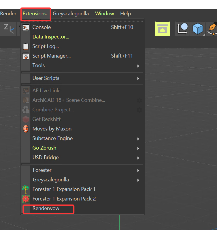Click the Forester Expansion Pack 1 tree icon
Image resolution: width=217 pixels, height=230 pixels.
[x=26, y=189]
